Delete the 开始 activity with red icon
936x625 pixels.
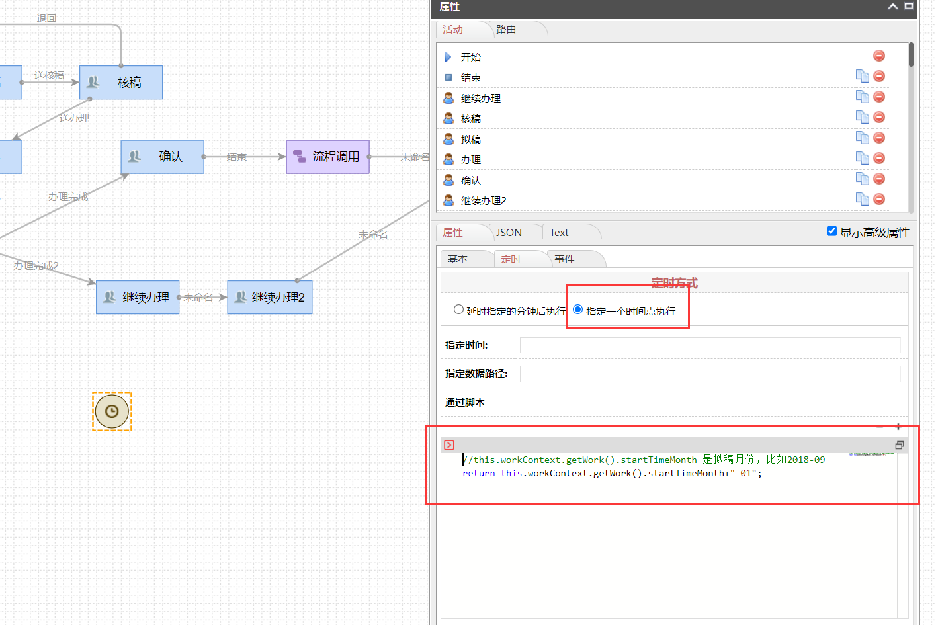pos(879,56)
